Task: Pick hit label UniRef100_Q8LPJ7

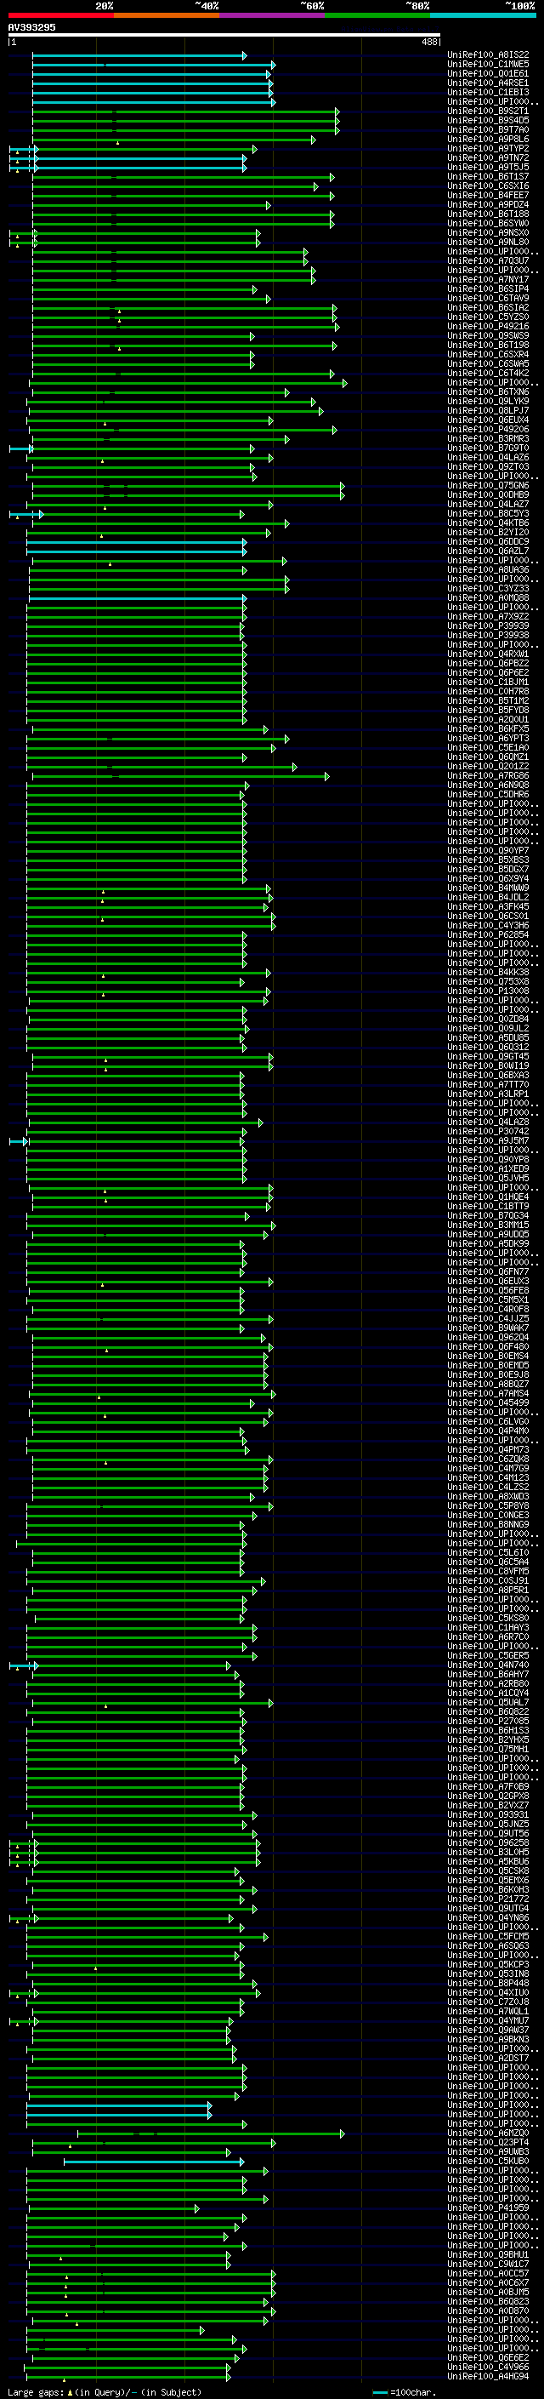Action: click(488, 410)
